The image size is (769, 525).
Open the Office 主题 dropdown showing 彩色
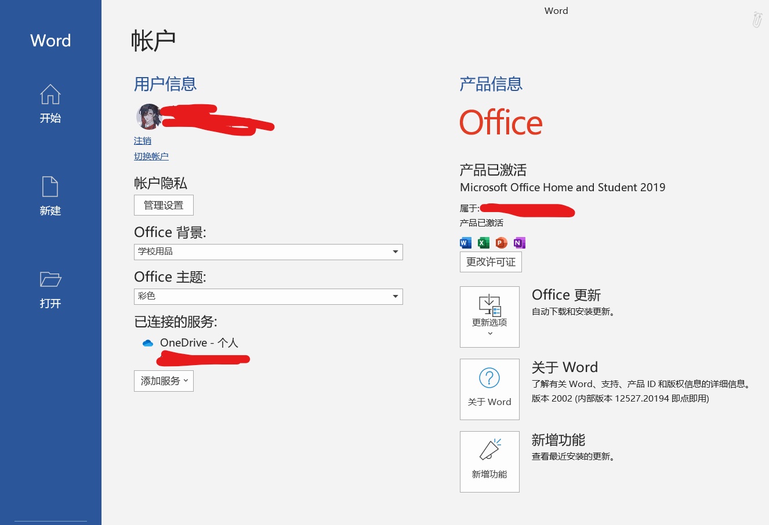269,296
